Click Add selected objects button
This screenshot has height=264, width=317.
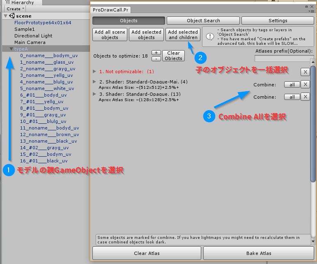(146, 35)
